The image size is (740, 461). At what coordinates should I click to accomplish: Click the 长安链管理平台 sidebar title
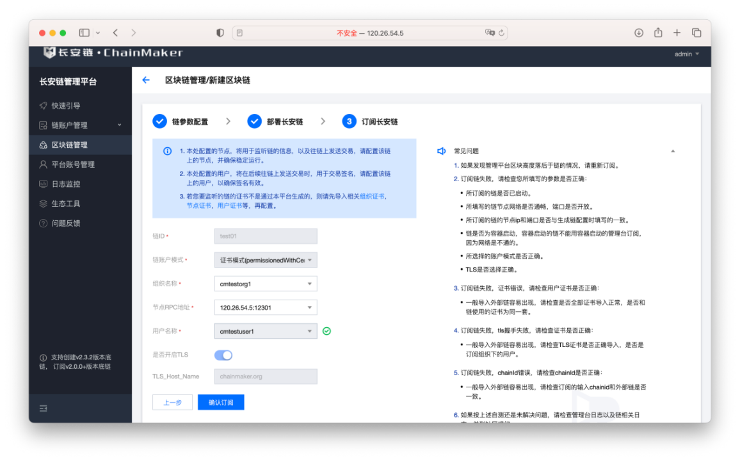[x=68, y=81]
